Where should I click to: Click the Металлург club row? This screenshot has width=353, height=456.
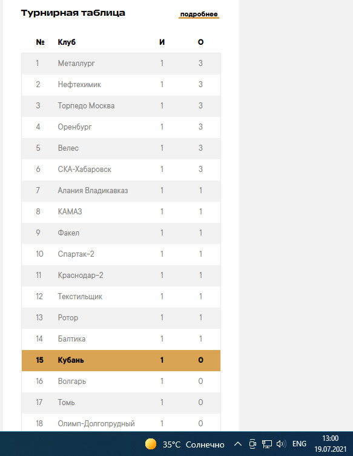coord(121,64)
